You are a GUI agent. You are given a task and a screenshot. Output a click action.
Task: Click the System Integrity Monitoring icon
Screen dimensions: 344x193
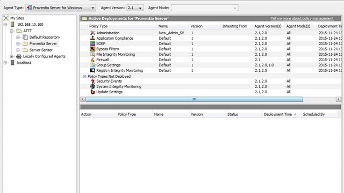[92, 86]
